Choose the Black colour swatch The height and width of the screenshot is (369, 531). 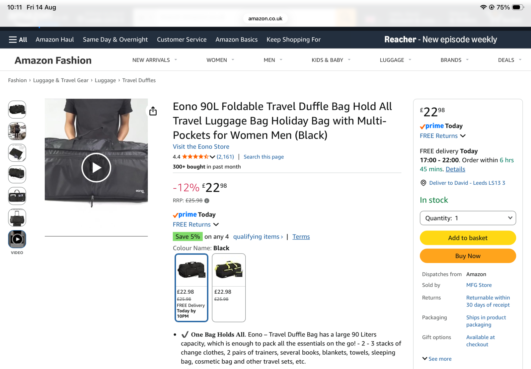191,288
